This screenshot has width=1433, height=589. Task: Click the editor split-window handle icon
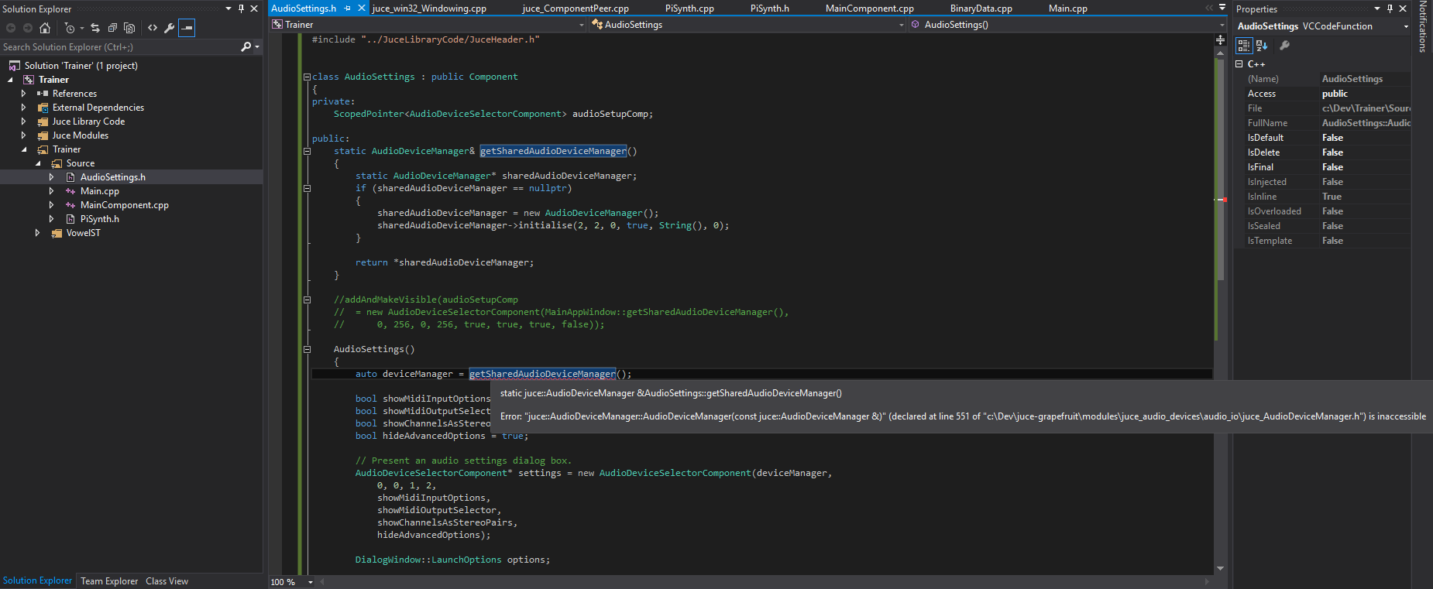pos(1220,39)
